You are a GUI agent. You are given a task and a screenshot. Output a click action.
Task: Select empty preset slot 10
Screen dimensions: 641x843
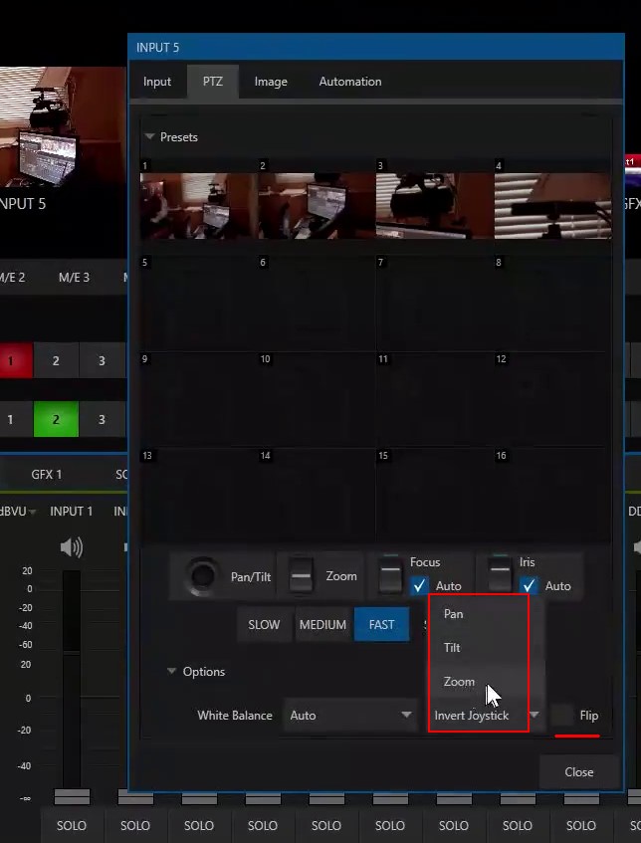(317, 399)
